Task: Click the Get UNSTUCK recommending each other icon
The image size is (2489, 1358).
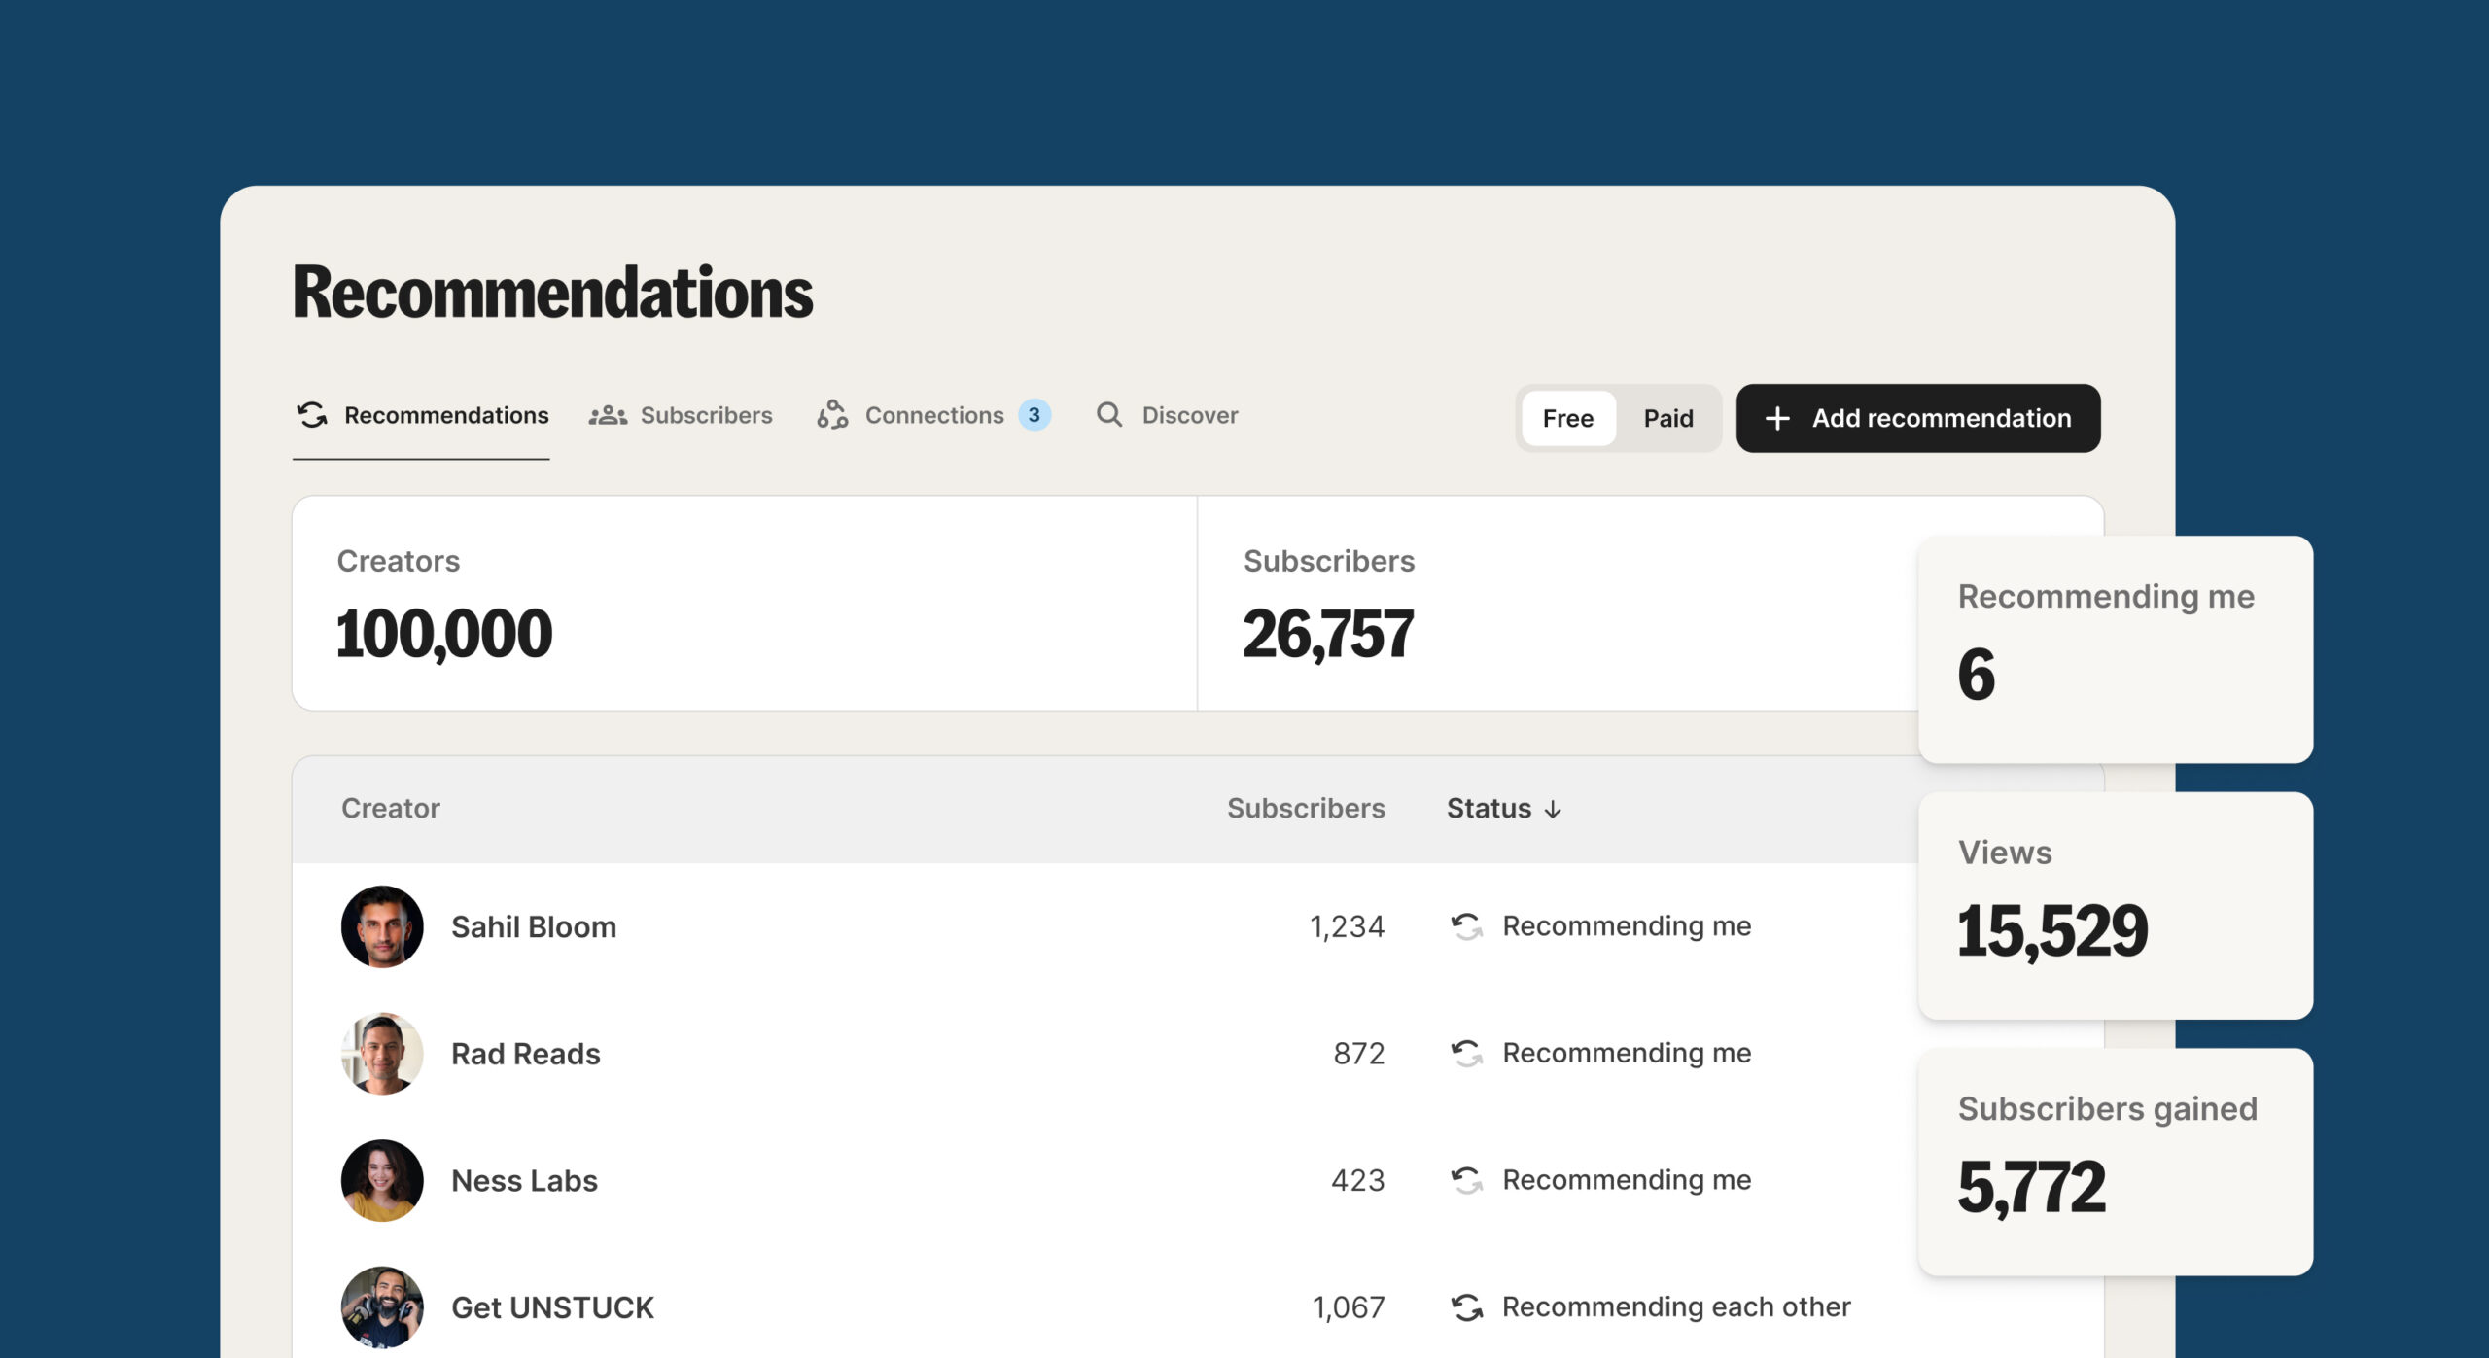Action: [1467, 1307]
